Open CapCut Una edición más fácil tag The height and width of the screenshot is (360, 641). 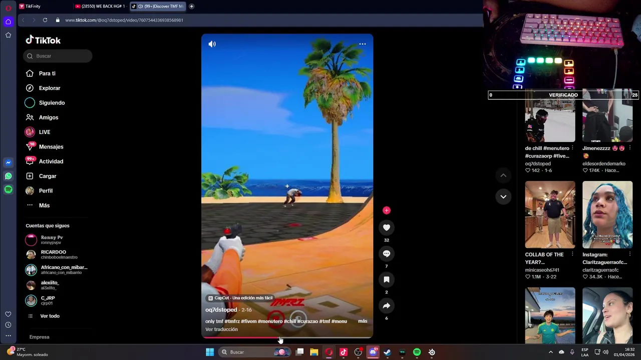coord(240,298)
